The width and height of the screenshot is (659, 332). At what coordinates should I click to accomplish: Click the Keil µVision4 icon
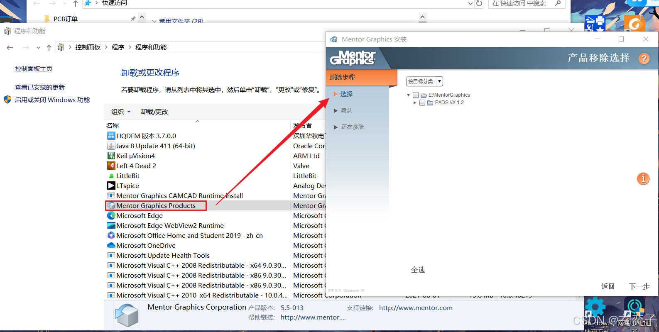coord(111,156)
